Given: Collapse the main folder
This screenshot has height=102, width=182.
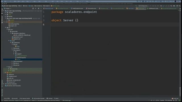Looking at the screenshot, I should tap(7, 29).
